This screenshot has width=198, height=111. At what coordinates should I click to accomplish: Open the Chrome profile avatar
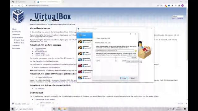[183, 6]
